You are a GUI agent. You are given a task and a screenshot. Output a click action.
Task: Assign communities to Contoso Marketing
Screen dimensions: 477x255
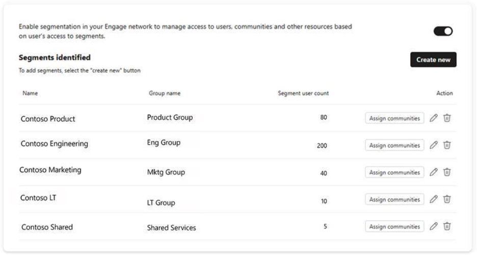[394, 172]
